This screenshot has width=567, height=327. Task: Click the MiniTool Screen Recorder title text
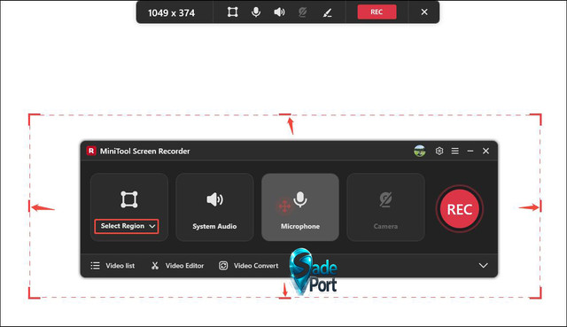[145, 152]
